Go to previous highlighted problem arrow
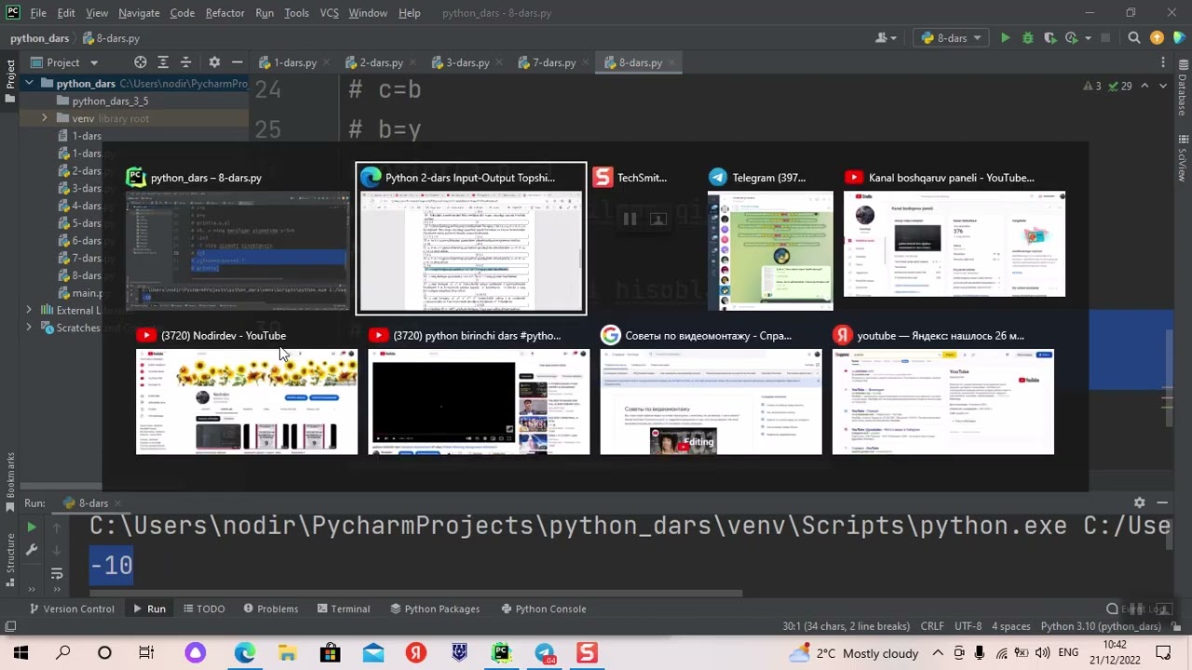1192x670 pixels. 1145,86
